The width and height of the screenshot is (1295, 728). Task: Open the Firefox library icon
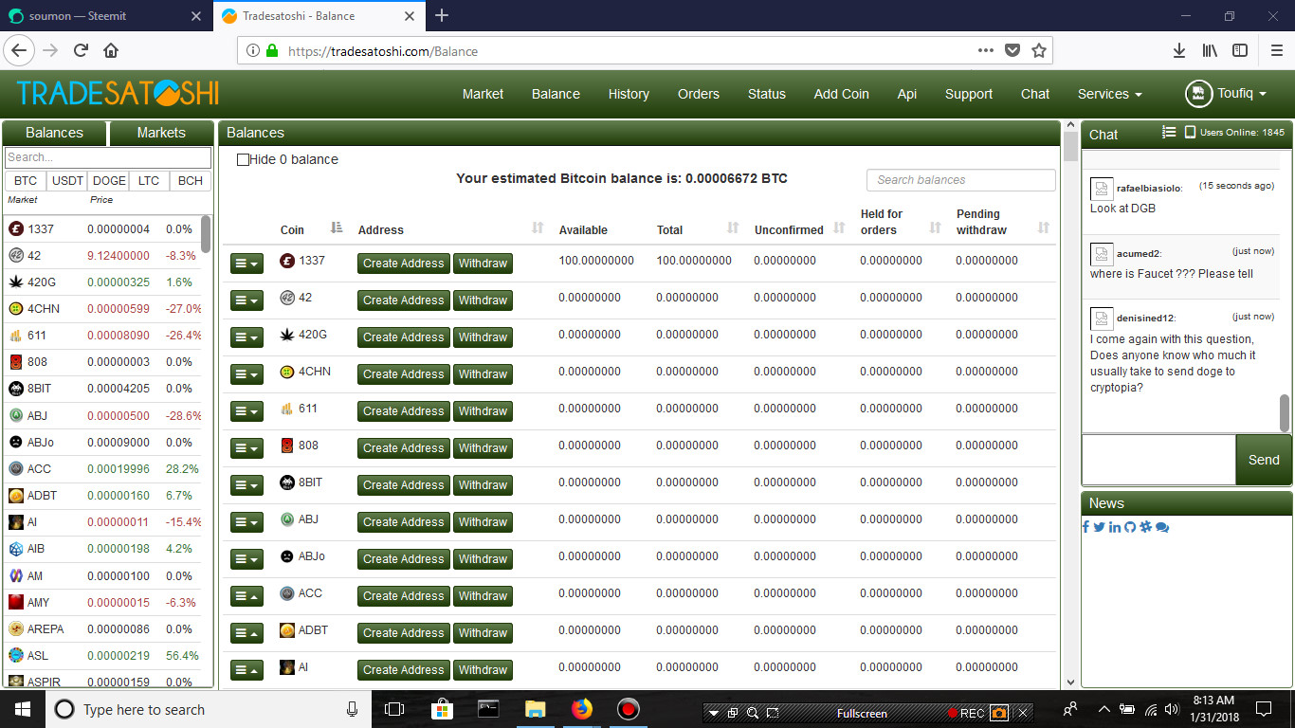tap(1210, 51)
